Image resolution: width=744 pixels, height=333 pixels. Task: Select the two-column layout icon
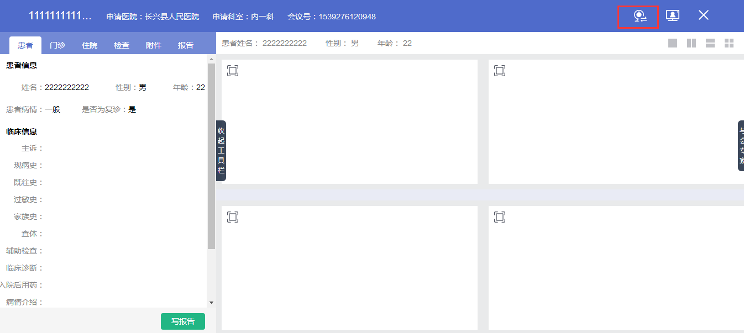691,43
